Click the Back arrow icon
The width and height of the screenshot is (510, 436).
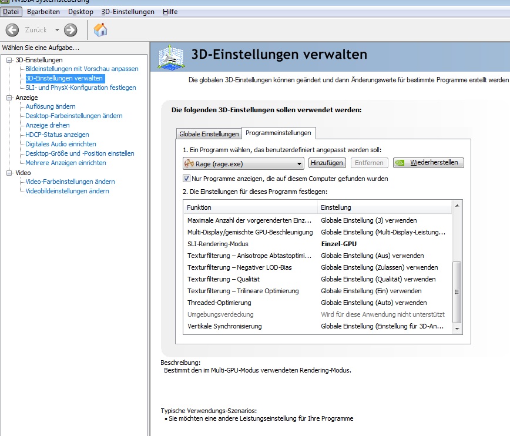12,30
